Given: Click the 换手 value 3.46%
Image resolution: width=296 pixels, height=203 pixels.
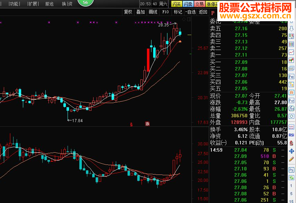Looking at the screenshot, I should tap(241, 130).
